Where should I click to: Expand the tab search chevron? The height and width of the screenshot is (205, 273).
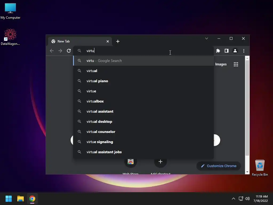pyautogui.click(x=207, y=38)
